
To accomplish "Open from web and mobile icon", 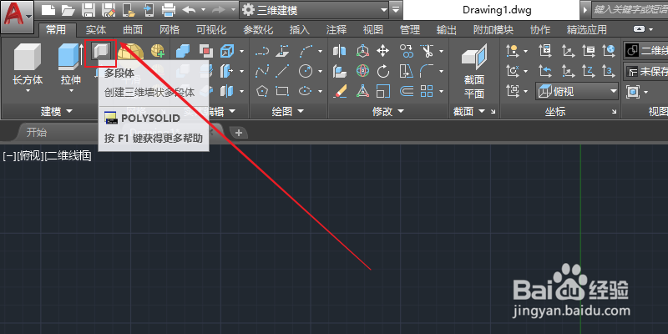I will (129, 10).
